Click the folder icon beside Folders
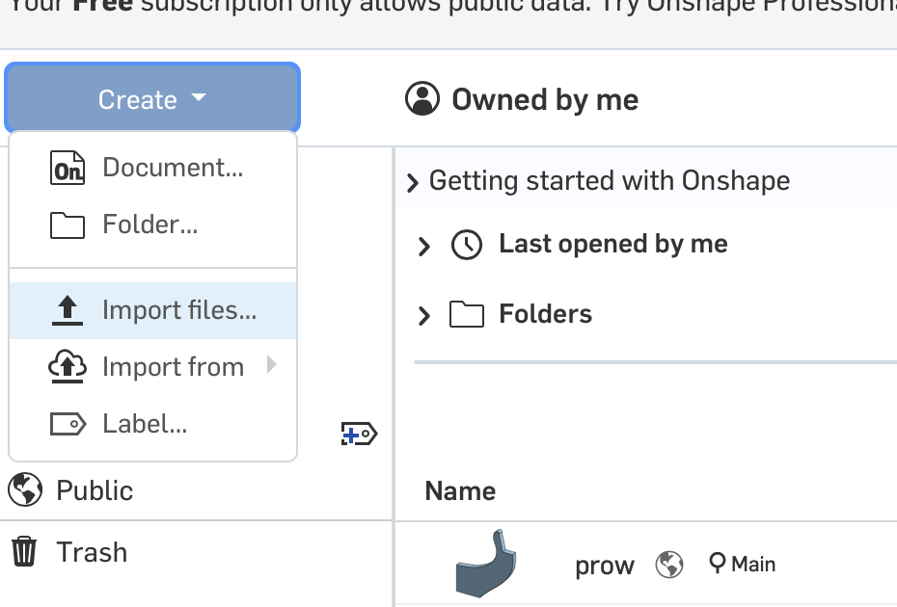Screen dimensions: 897x607 467,314
